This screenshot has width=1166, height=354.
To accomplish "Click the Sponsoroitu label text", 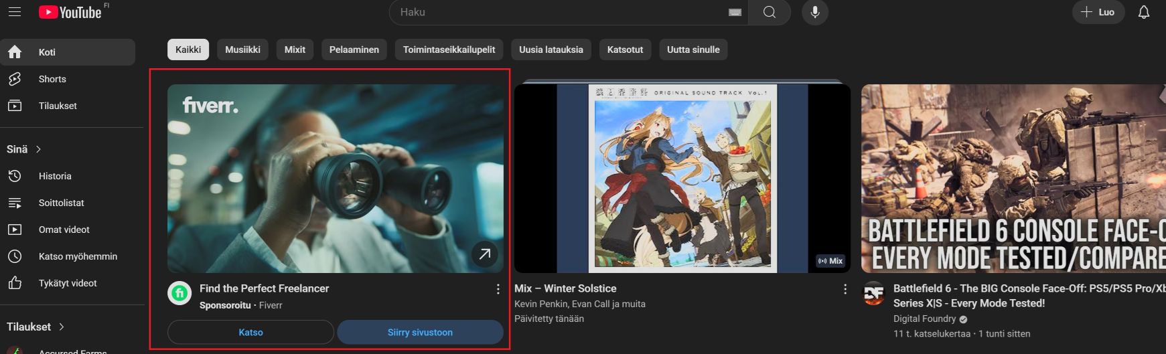I will pyautogui.click(x=225, y=305).
